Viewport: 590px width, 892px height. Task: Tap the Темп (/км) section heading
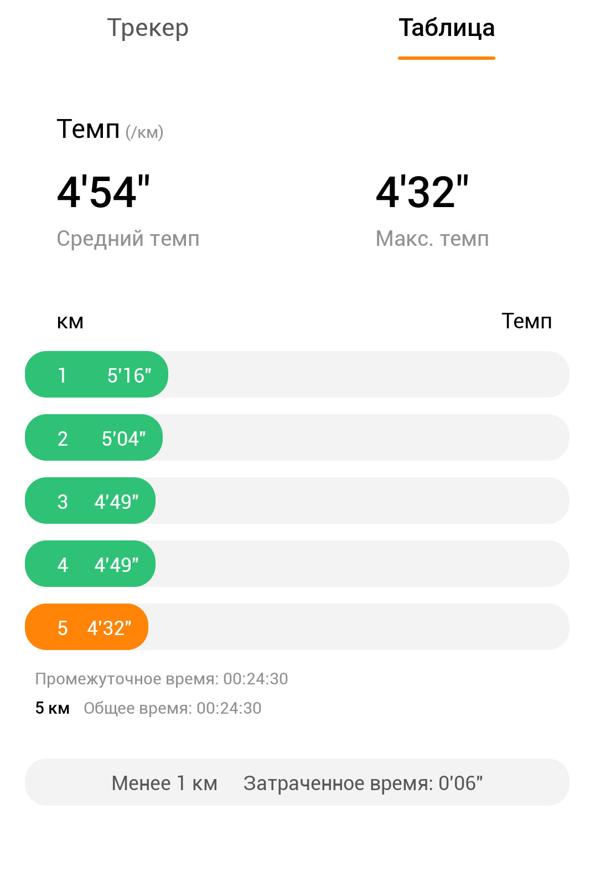[110, 130]
